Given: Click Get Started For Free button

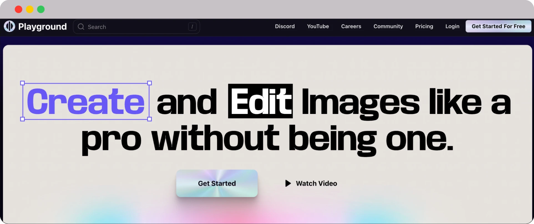Looking at the screenshot, I should 498,26.
